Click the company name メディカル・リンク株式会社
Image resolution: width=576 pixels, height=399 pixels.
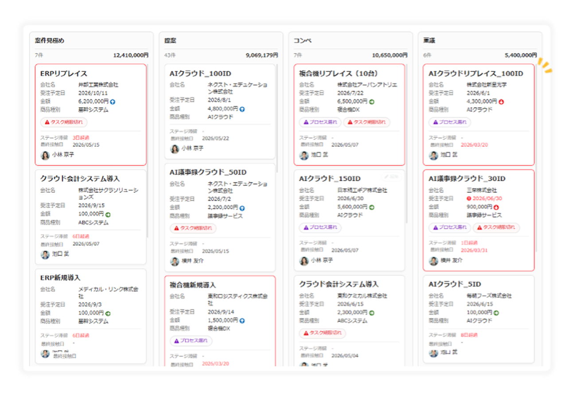pyautogui.click(x=108, y=292)
